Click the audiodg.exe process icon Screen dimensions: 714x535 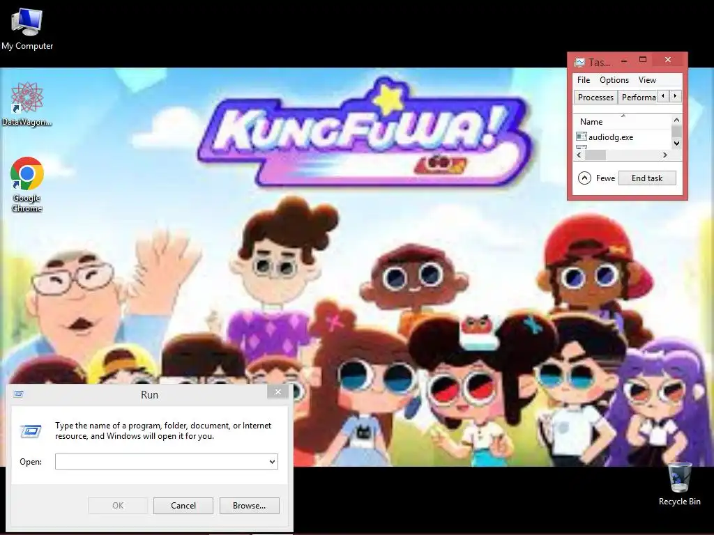tap(582, 137)
